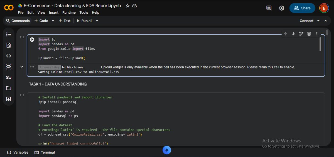The height and width of the screenshot is (157, 334).
Task: Open the Code snippets sidebar icon
Action: [x=9, y=56]
